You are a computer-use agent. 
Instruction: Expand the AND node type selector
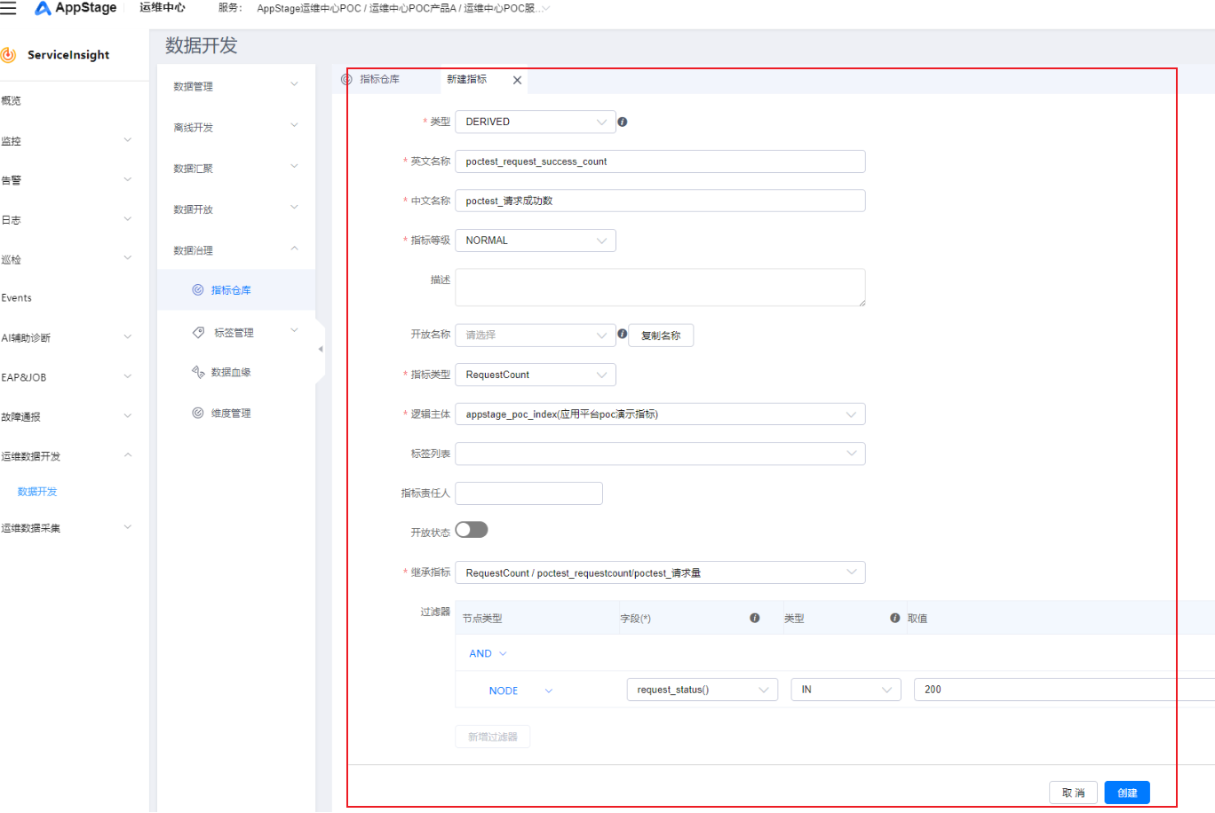488,653
